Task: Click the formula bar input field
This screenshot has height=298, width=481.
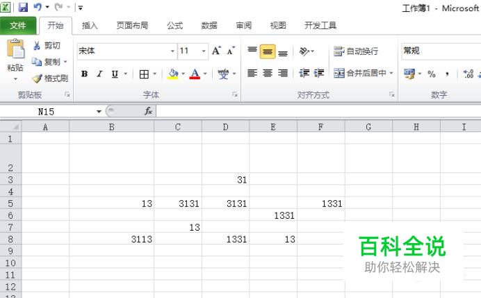Action: tap(318, 111)
